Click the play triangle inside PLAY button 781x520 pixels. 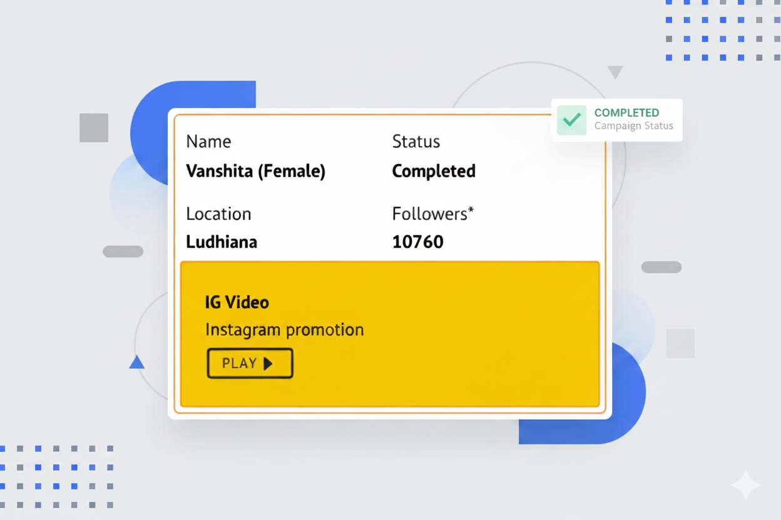(x=268, y=364)
